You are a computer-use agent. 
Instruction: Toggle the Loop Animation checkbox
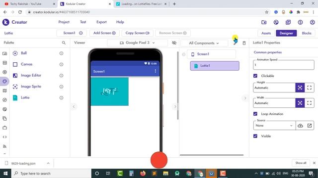[255, 114]
